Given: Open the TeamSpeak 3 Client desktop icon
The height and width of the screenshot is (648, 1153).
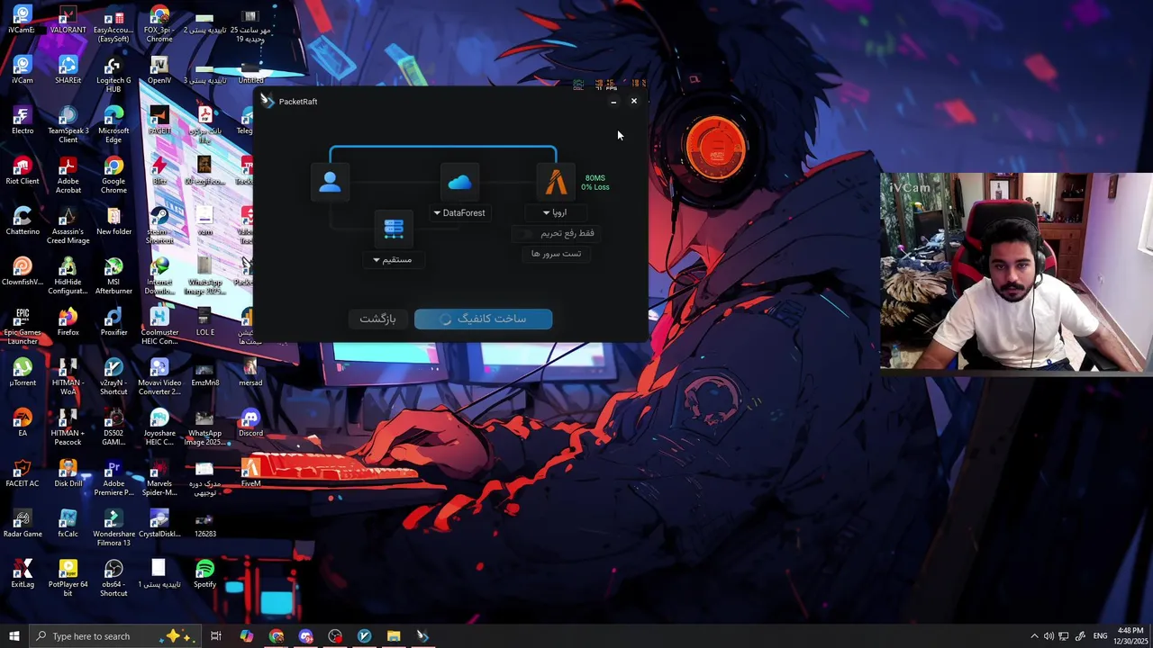Looking at the screenshot, I should [x=68, y=126].
